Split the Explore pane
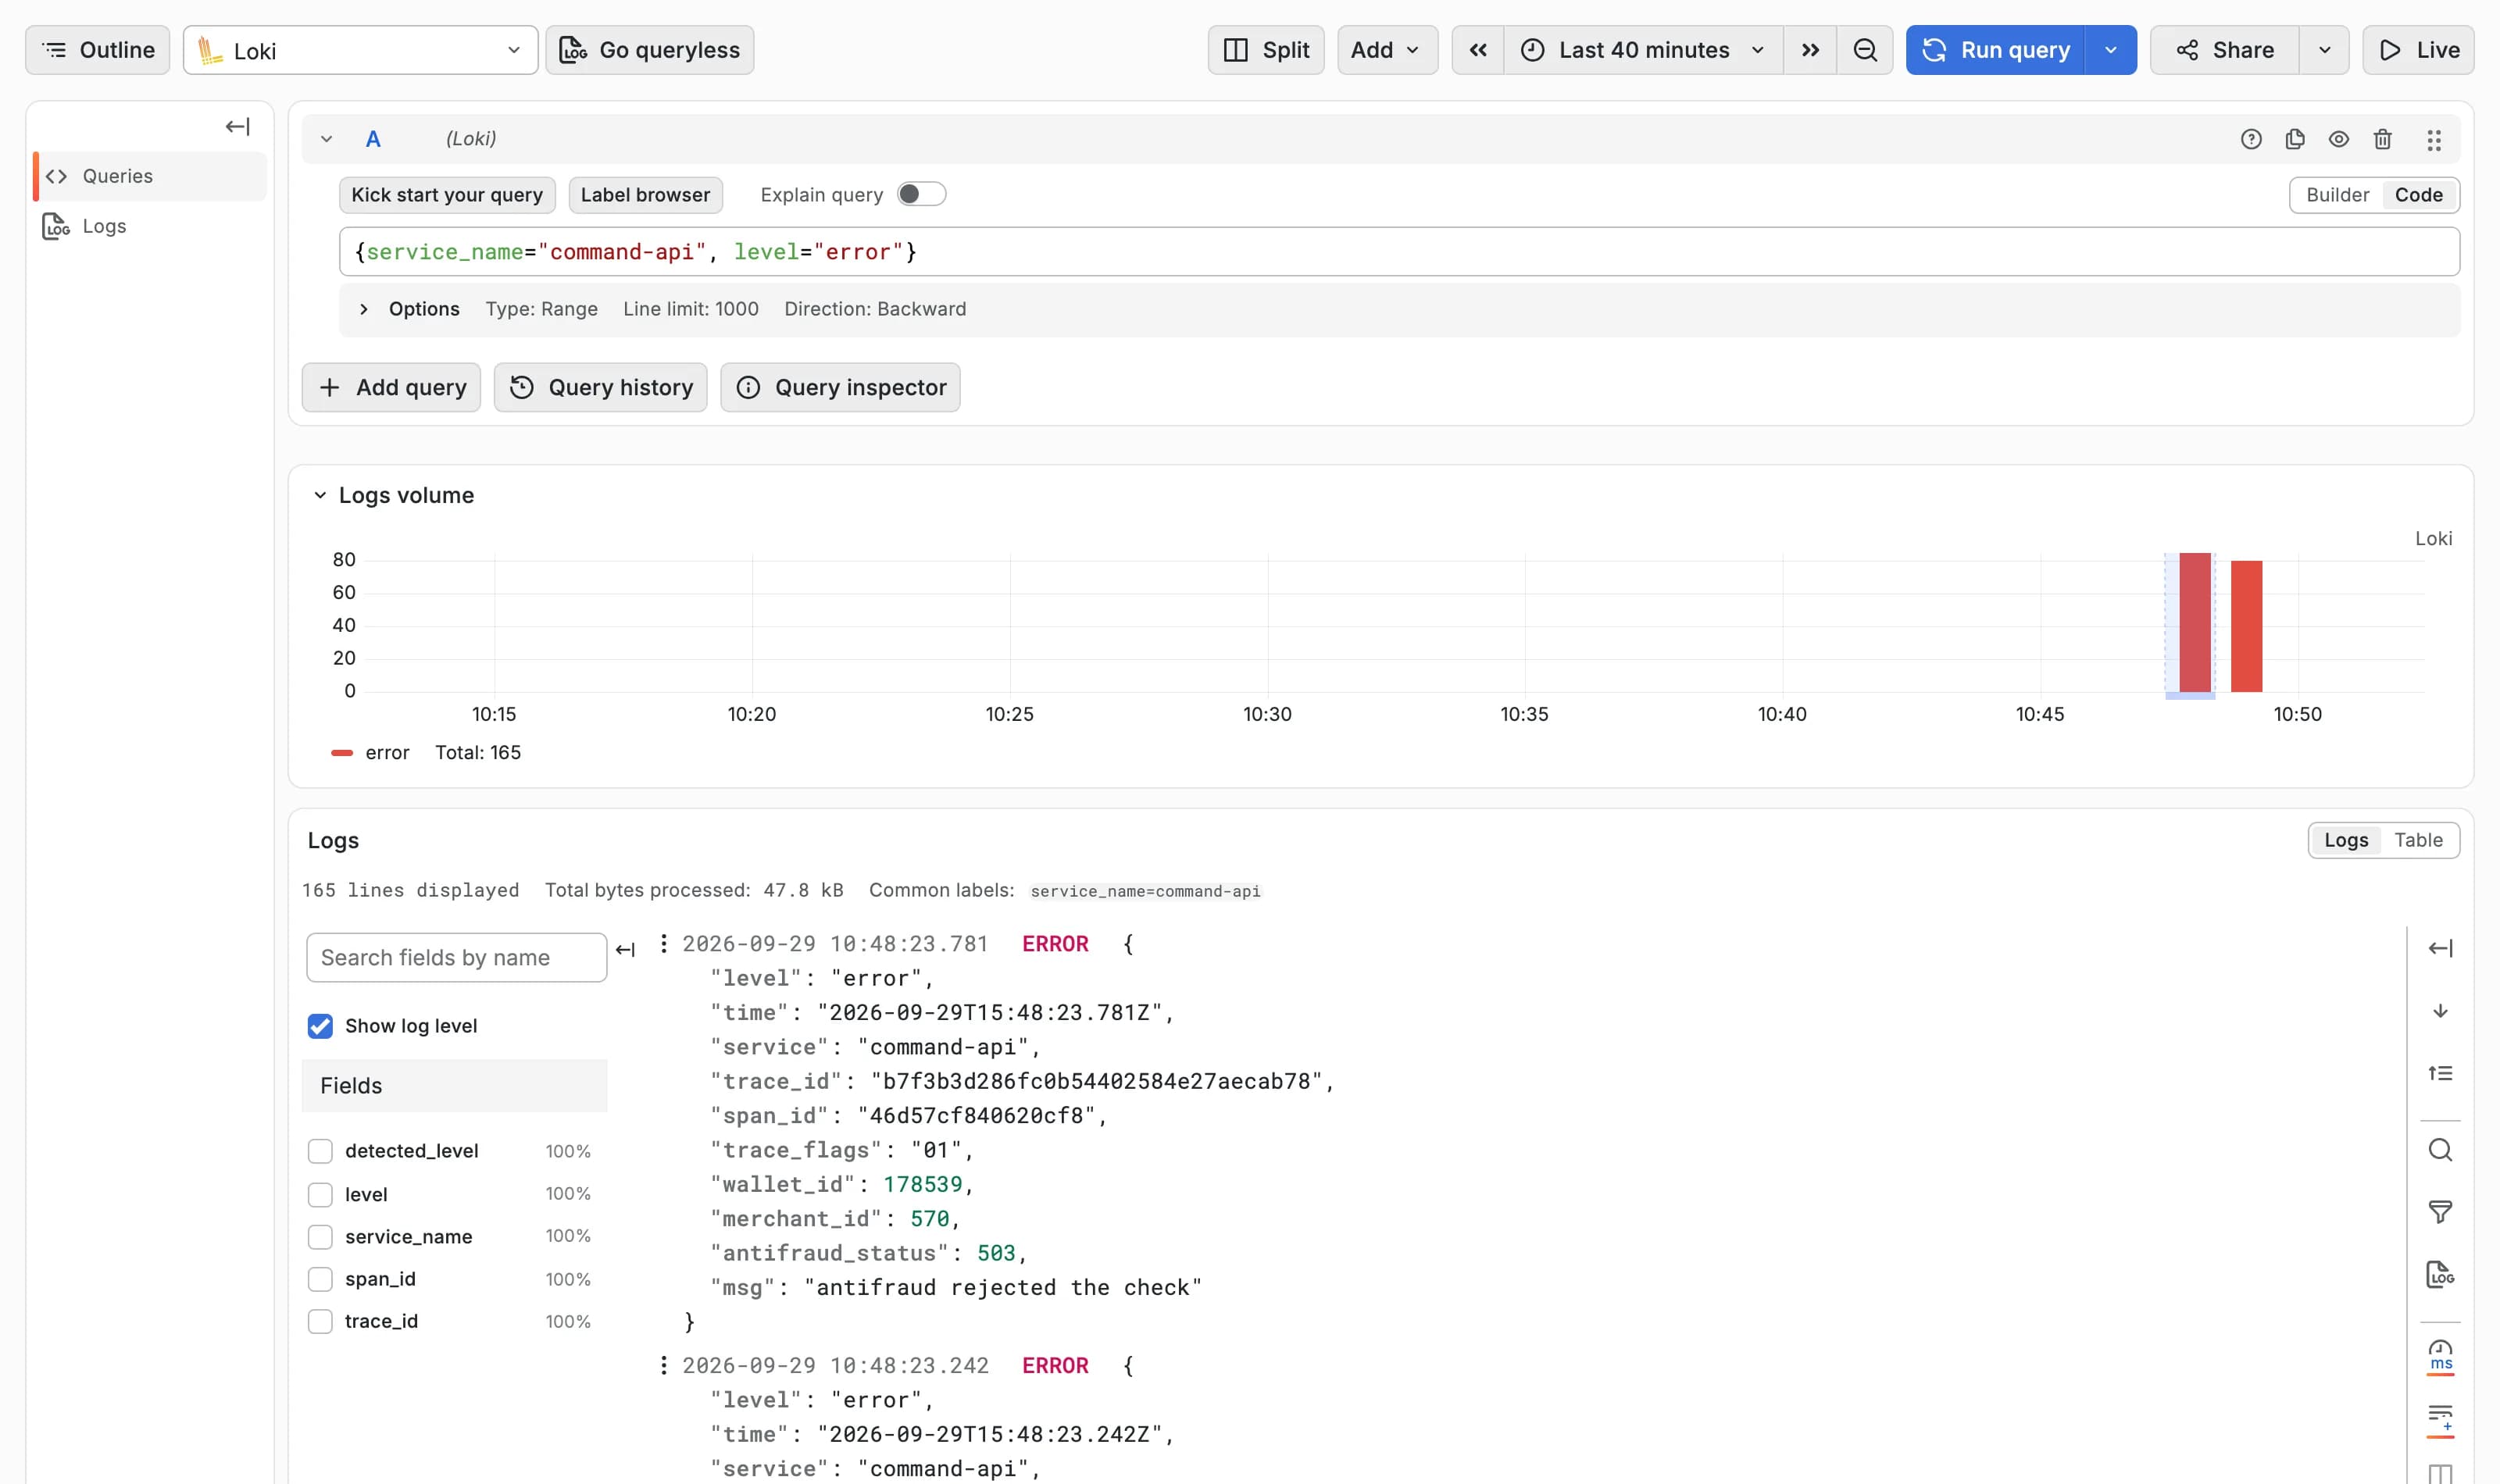2500x1484 pixels. click(x=1266, y=50)
